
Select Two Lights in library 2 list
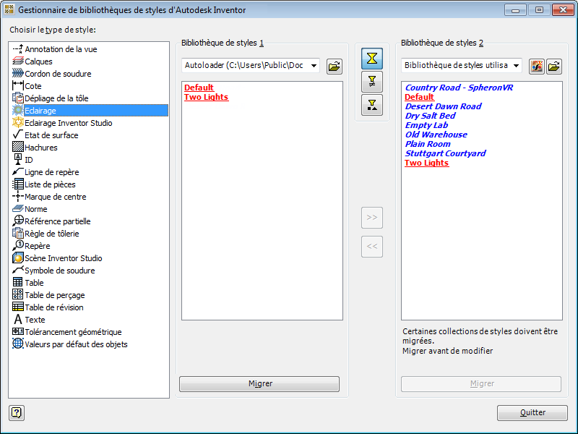(427, 163)
